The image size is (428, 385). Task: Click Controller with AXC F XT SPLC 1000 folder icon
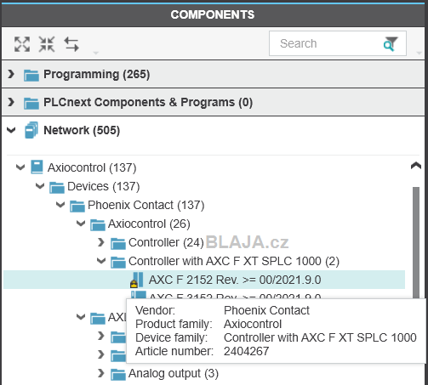[x=118, y=263]
